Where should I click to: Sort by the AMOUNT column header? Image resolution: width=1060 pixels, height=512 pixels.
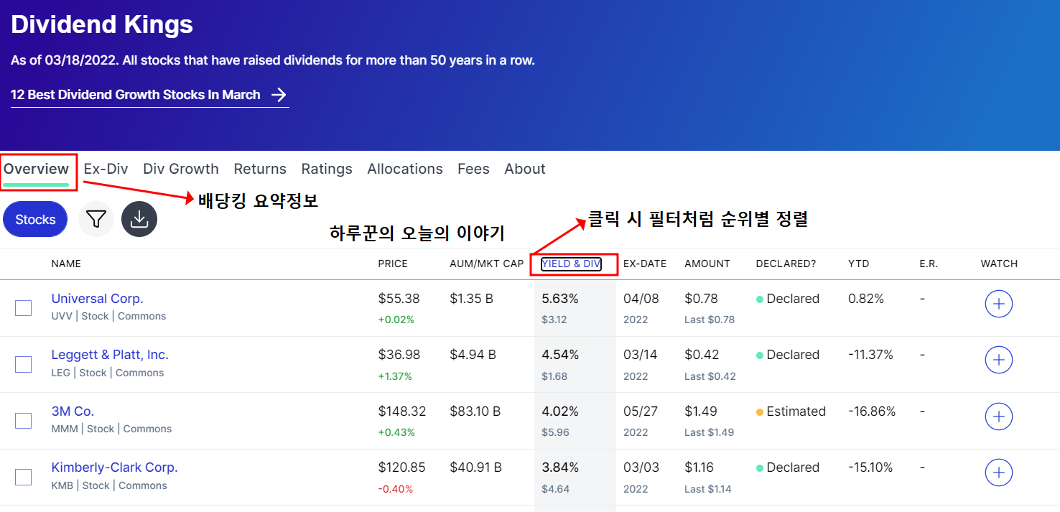click(x=707, y=264)
